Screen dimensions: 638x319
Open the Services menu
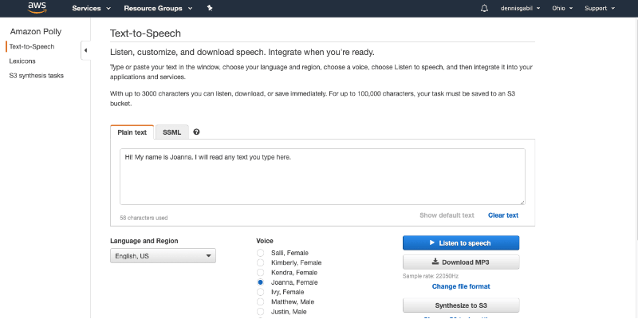(91, 8)
